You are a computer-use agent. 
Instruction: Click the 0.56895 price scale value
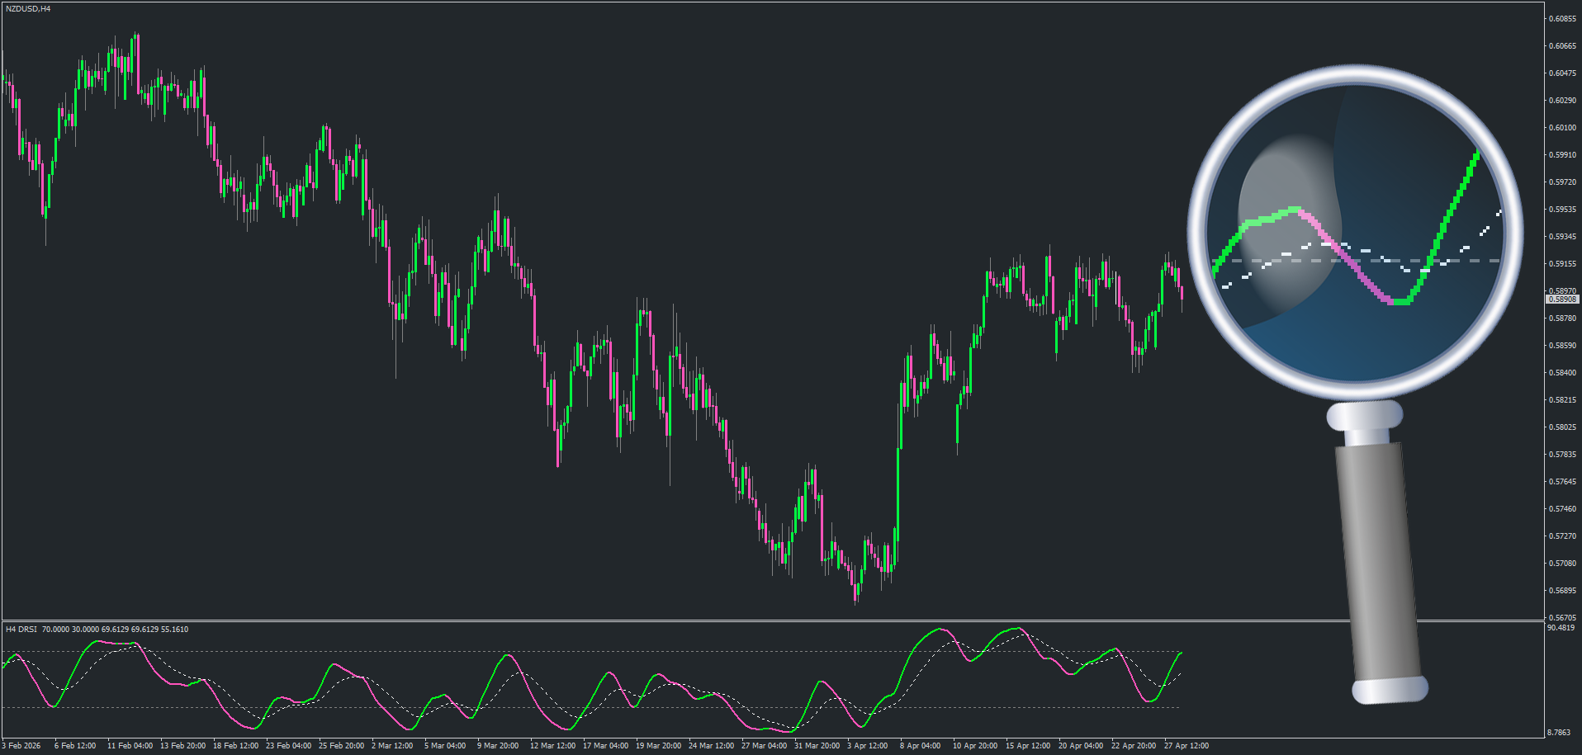coord(1562,591)
